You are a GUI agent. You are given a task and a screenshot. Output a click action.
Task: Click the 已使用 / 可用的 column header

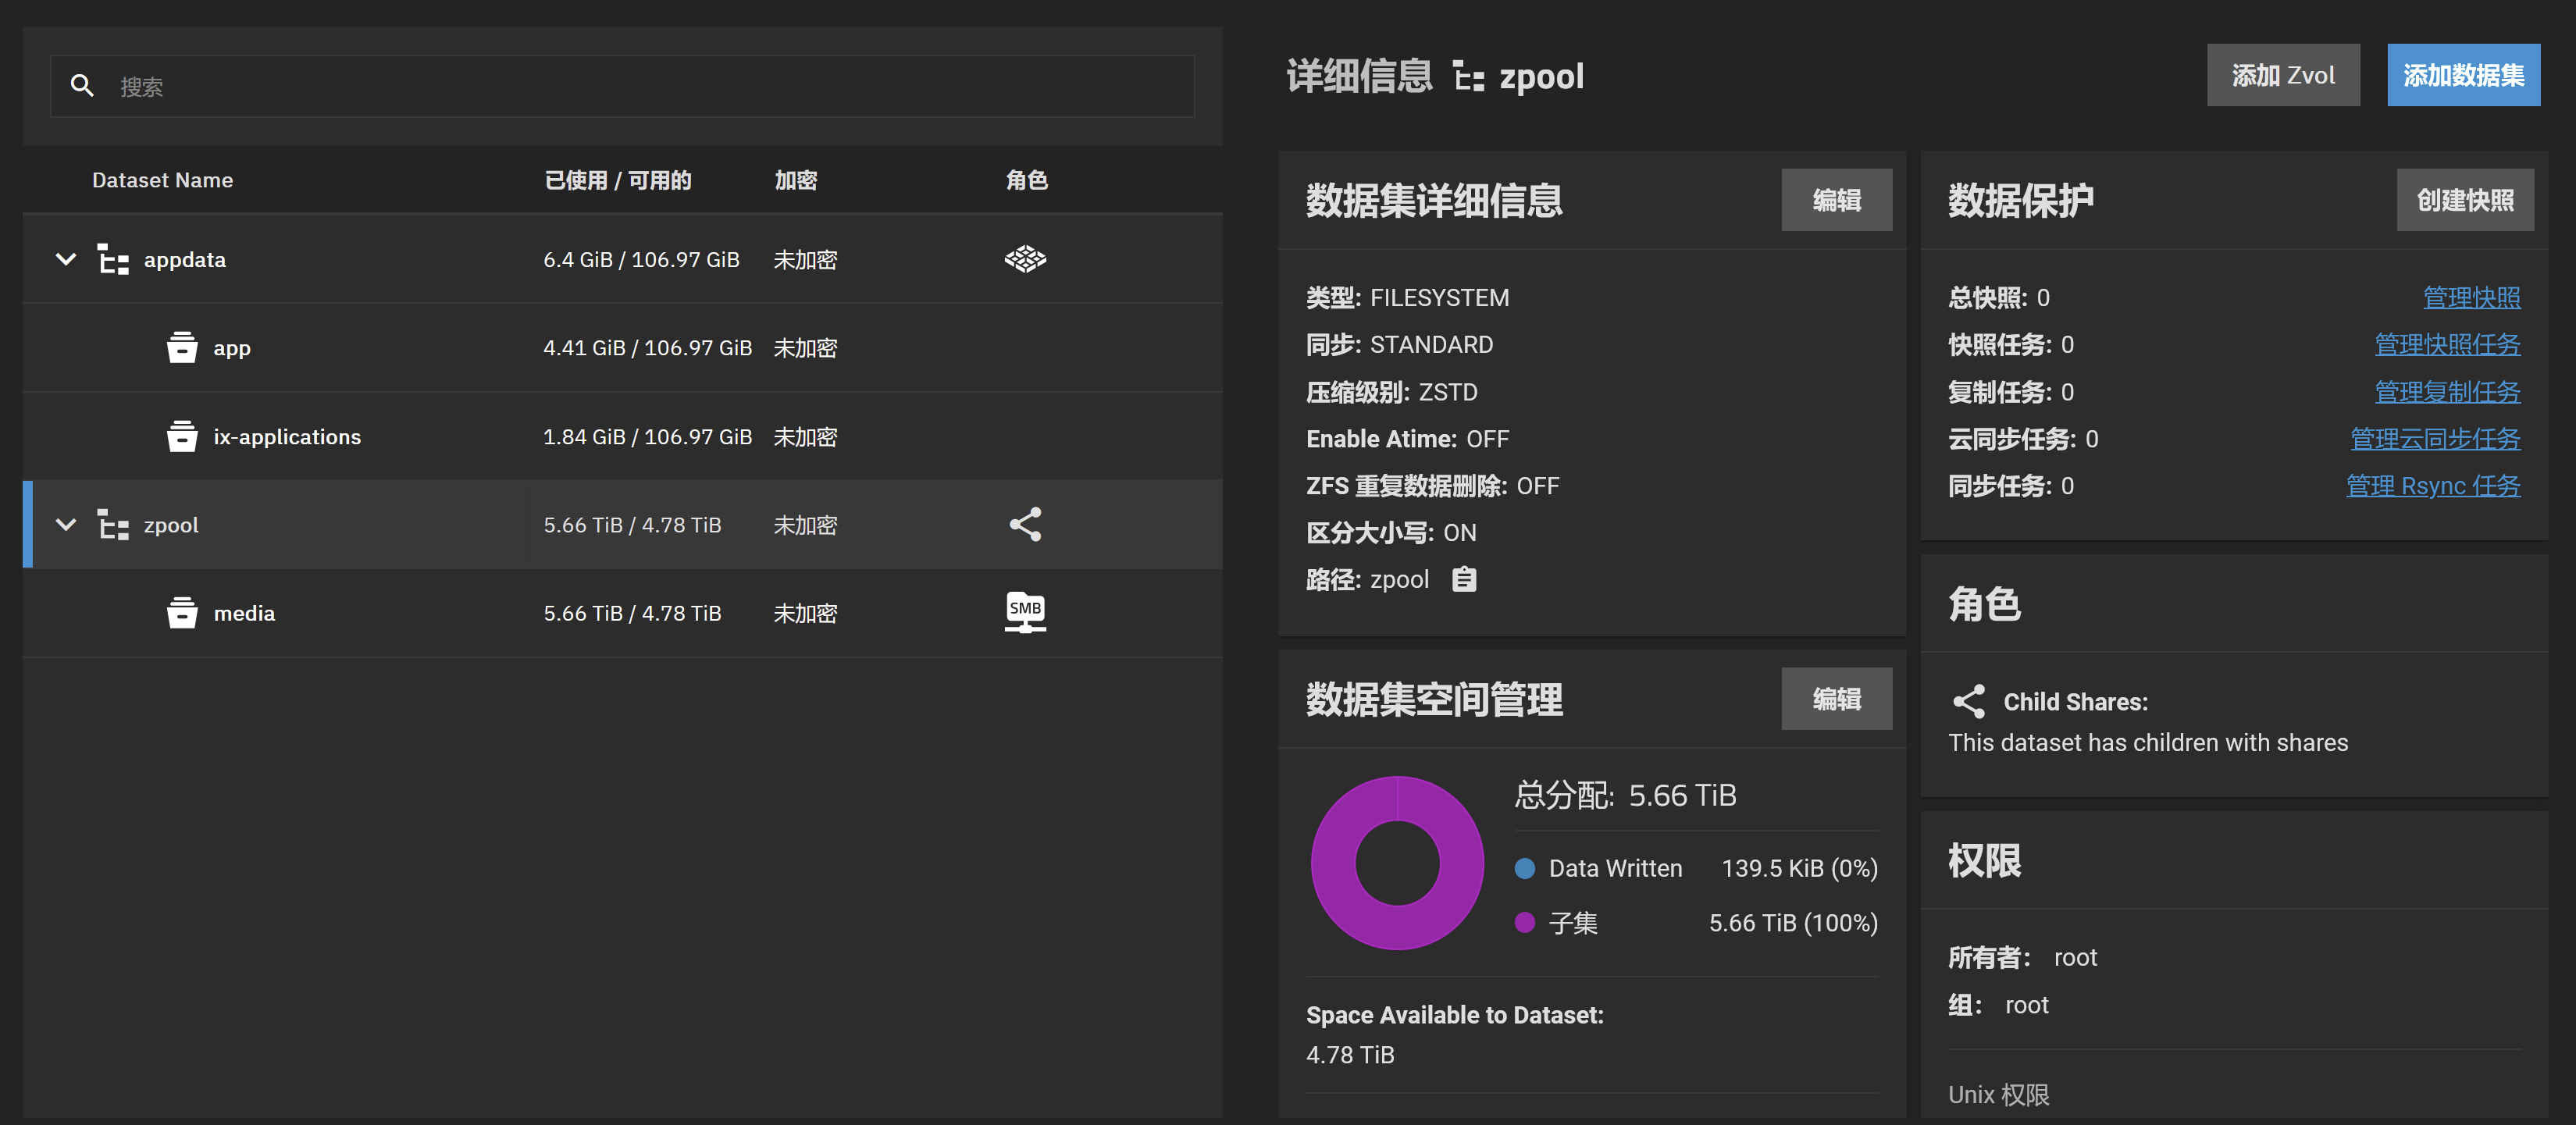(x=617, y=180)
